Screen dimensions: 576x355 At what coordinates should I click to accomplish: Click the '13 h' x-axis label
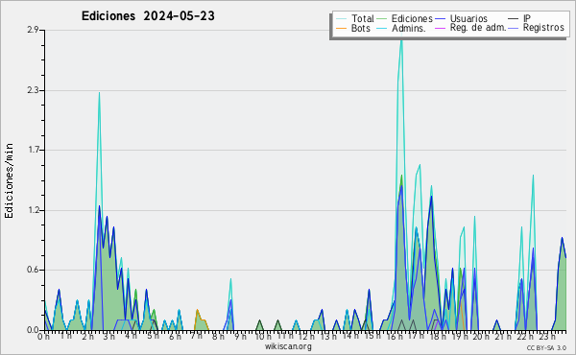pos(328,337)
